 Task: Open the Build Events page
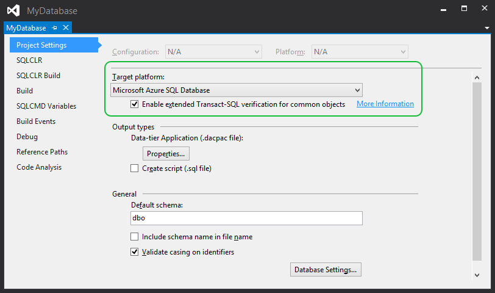click(x=36, y=121)
